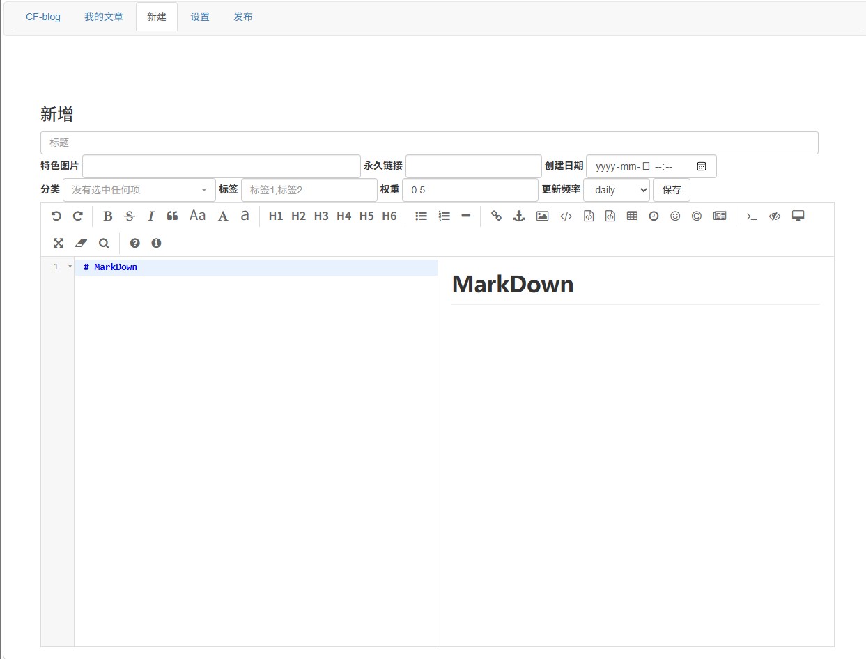
Task: Insert the current datetime with the clock icon
Action: pyautogui.click(x=654, y=216)
